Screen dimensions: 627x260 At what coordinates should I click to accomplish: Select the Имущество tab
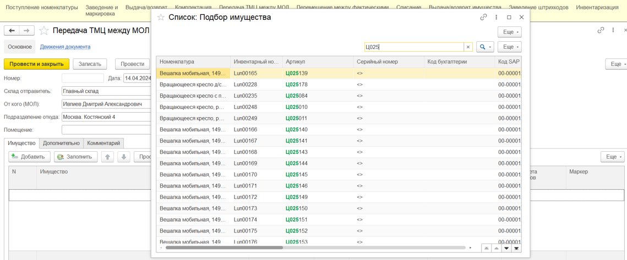(21, 143)
